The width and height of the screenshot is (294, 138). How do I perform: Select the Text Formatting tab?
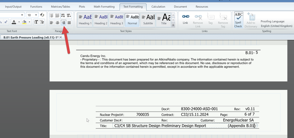pyautogui.click(x=133, y=7)
